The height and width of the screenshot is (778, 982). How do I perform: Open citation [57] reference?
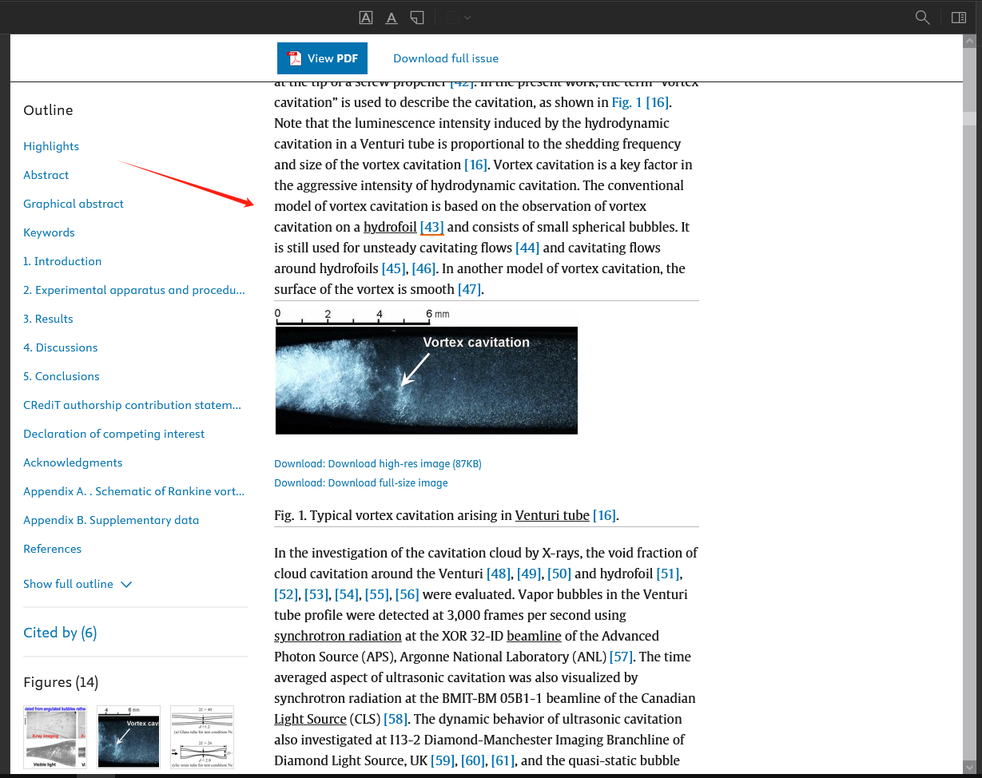[621, 657]
